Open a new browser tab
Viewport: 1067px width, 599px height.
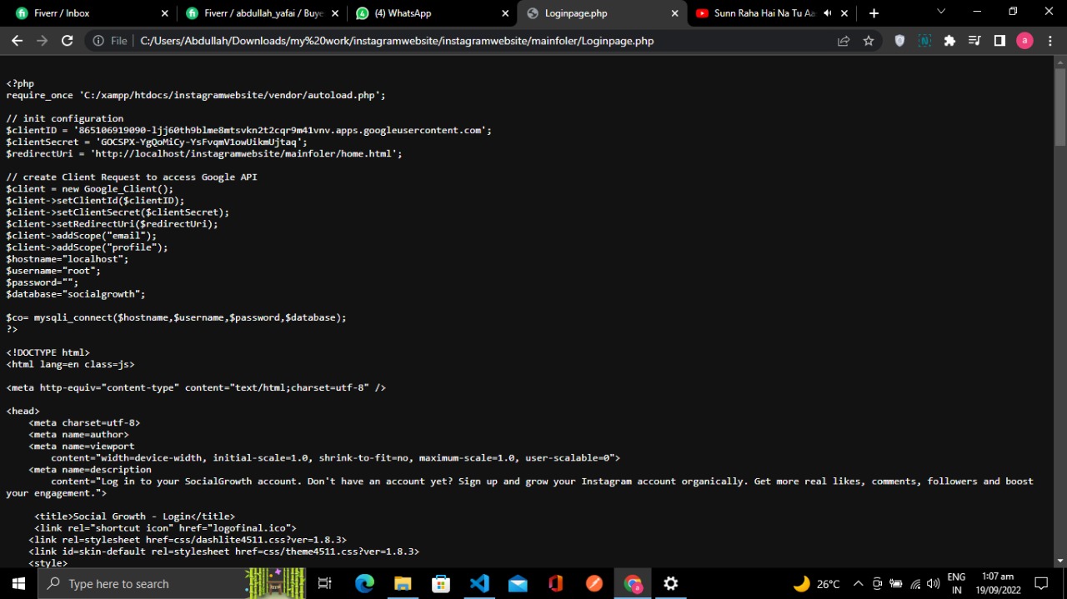(x=874, y=13)
